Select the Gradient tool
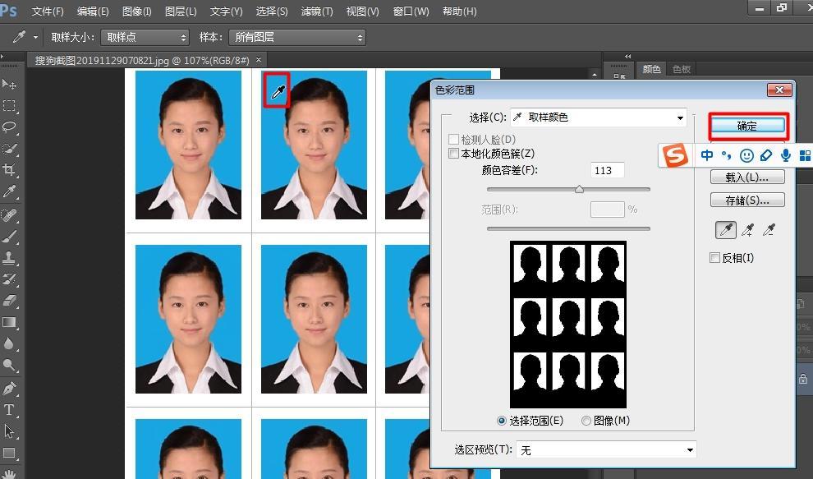This screenshot has width=813, height=479. pos(9,322)
